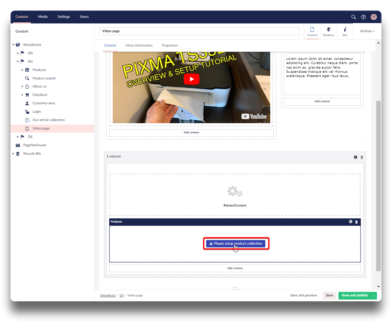The height and width of the screenshot is (323, 392).
Task: Delete the 1 column row with trash icon
Action: point(362,157)
